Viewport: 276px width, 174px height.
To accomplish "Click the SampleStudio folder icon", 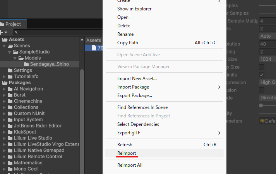I will click(x=15, y=52).
